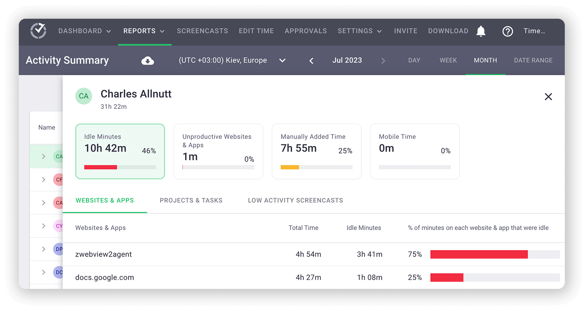Open the notifications bell
The height and width of the screenshot is (311, 587).
point(481,31)
